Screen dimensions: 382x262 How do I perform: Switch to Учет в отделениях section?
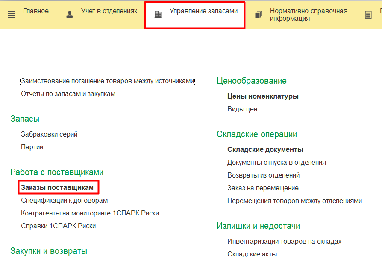(109, 11)
